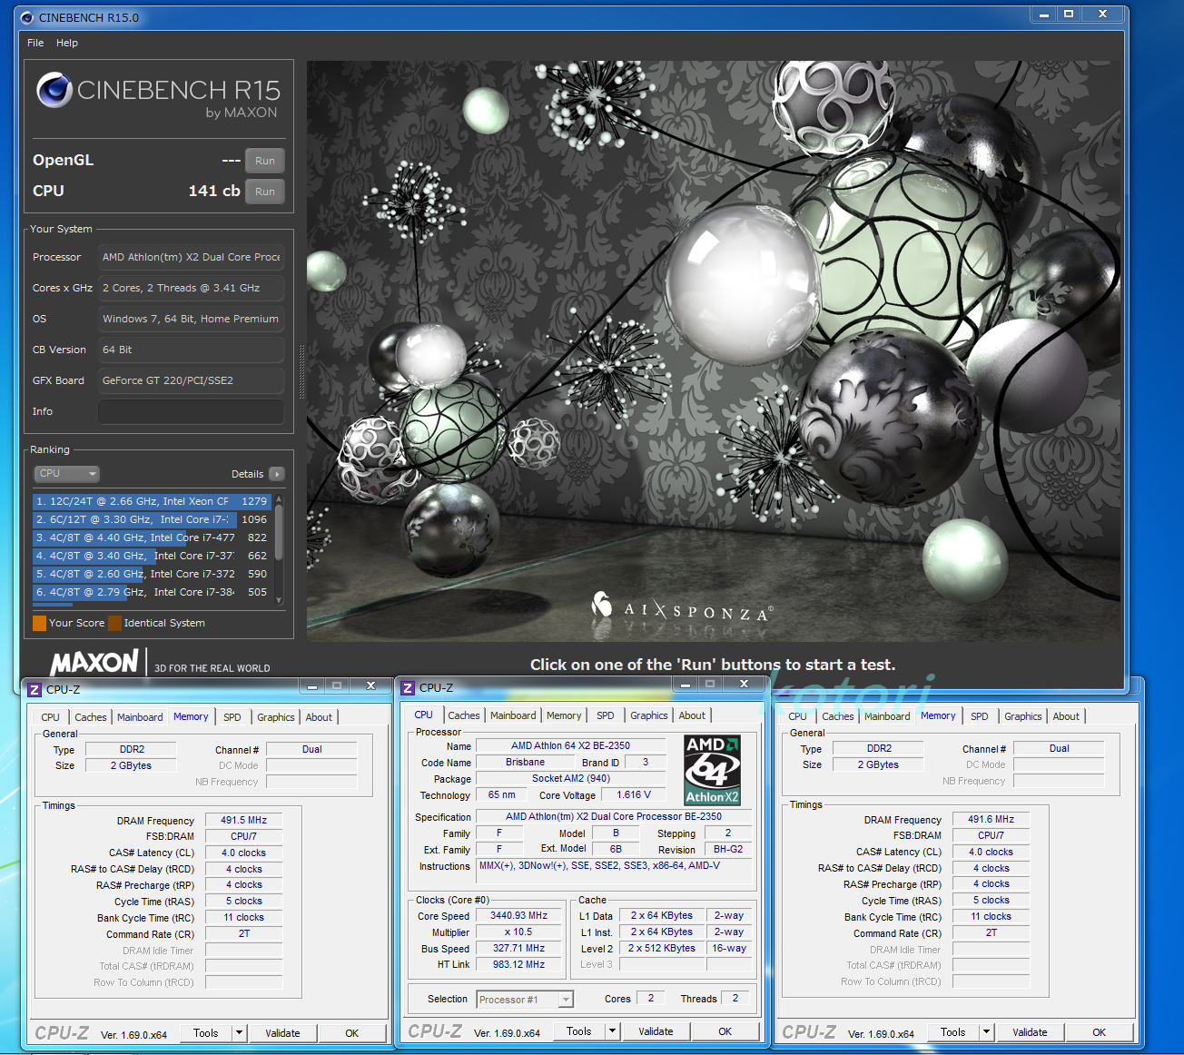Click the Processor name field in Your System
Image resolution: width=1184 pixels, height=1055 pixels.
pyautogui.click(x=191, y=257)
